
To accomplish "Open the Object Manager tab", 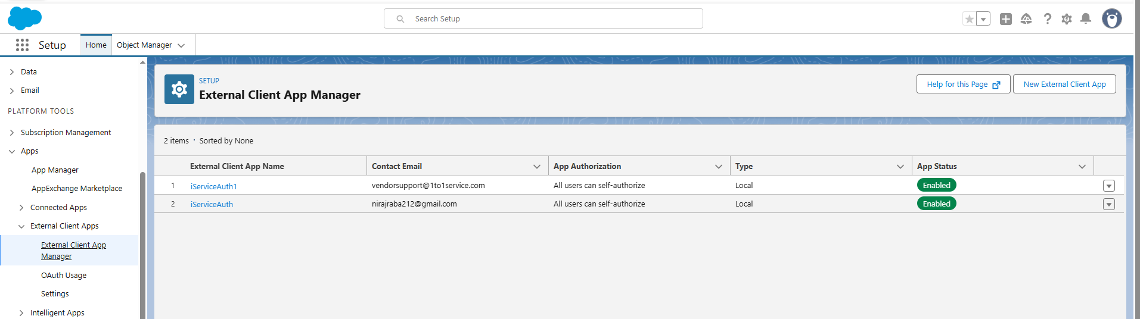I will 144,45.
